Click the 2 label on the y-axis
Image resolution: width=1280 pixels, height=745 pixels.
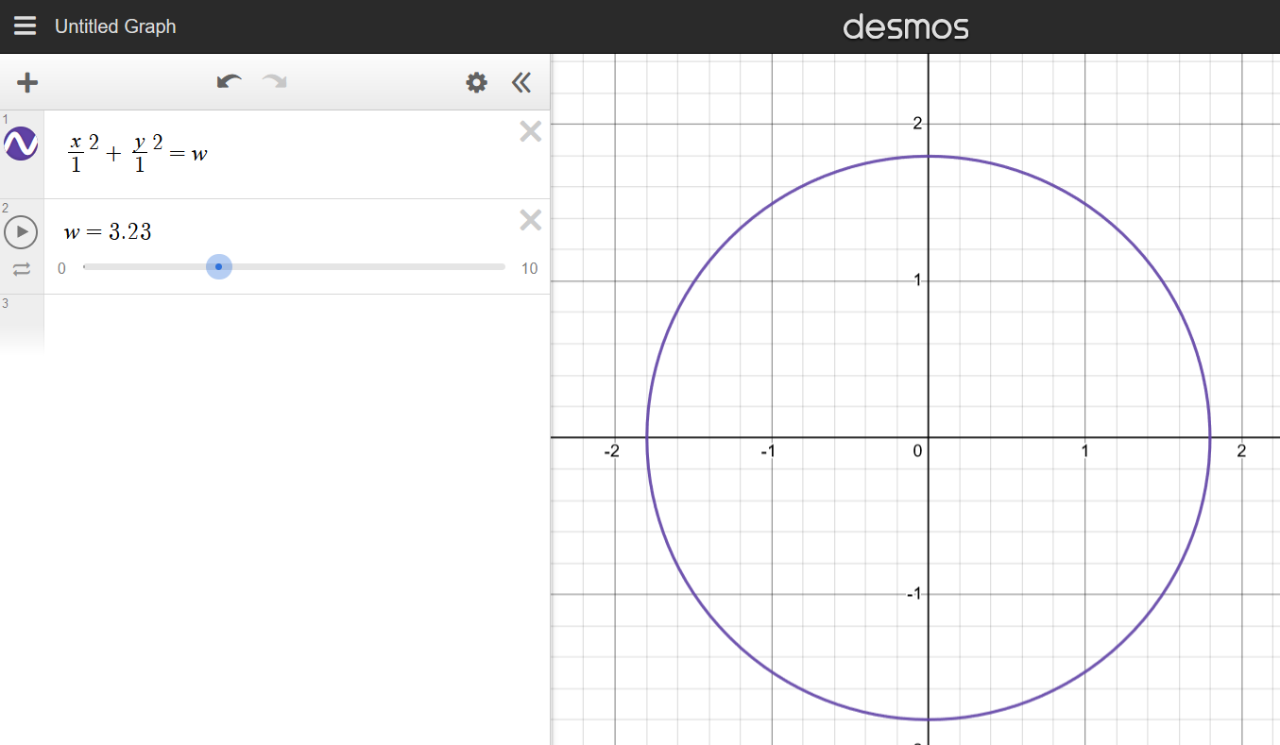point(916,124)
